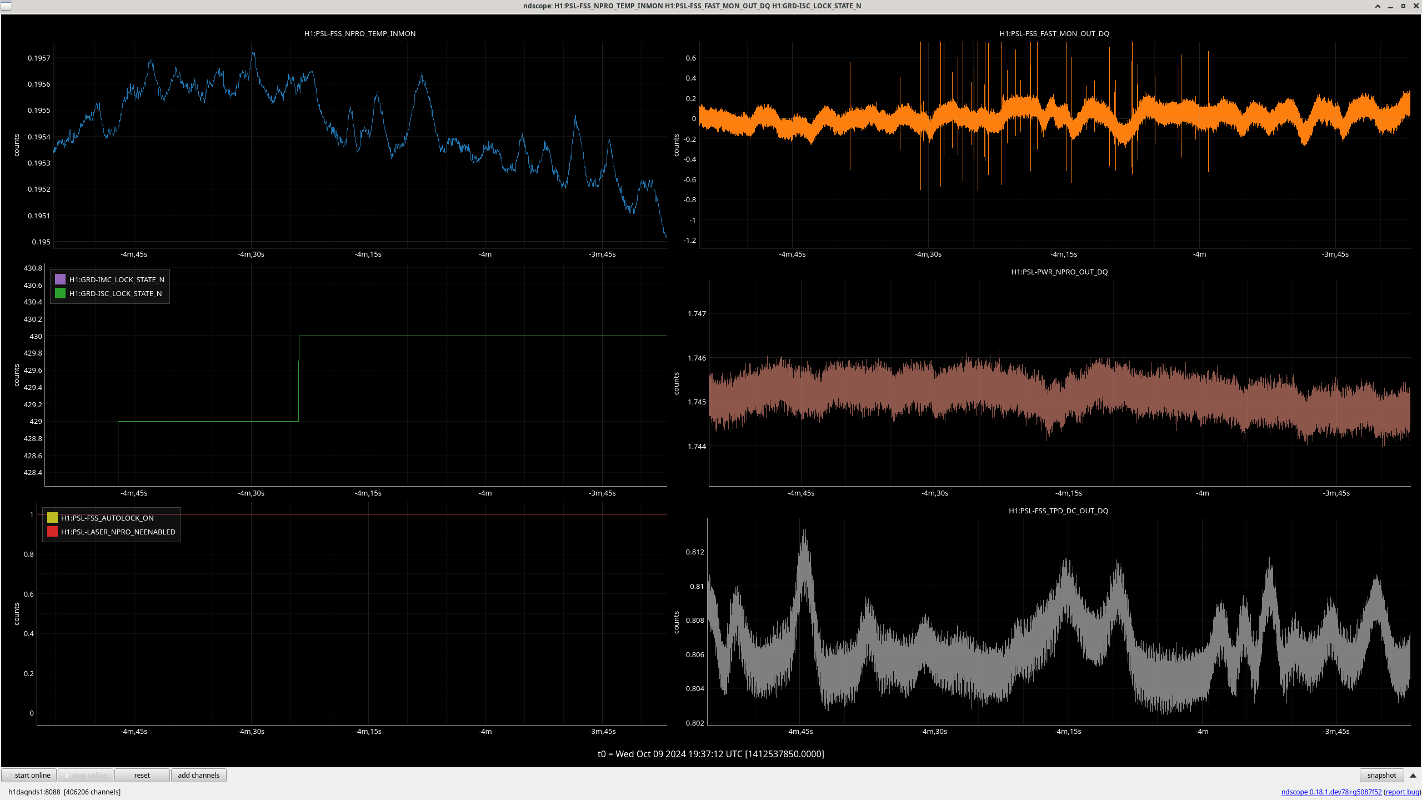Click the red H1:PSL-LASER_NPRO_NEENABLED legend swatch
Viewport: 1422px width, 800px height.
point(52,531)
